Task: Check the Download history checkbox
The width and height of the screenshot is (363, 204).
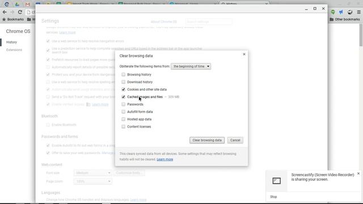Action: (124, 82)
